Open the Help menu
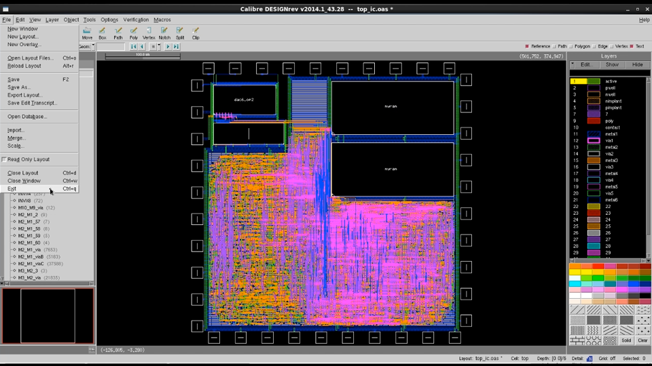Image resolution: width=652 pixels, height=366 pixels. click(644, 20)
